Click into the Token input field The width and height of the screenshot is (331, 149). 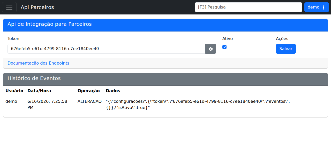tap(107, 49)
